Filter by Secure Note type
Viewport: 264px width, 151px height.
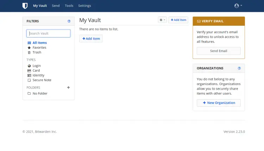click(42, 80)
